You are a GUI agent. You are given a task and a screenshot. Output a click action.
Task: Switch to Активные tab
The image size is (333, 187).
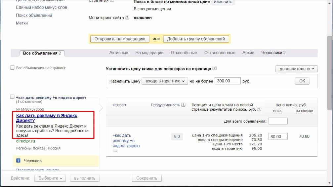119,53
